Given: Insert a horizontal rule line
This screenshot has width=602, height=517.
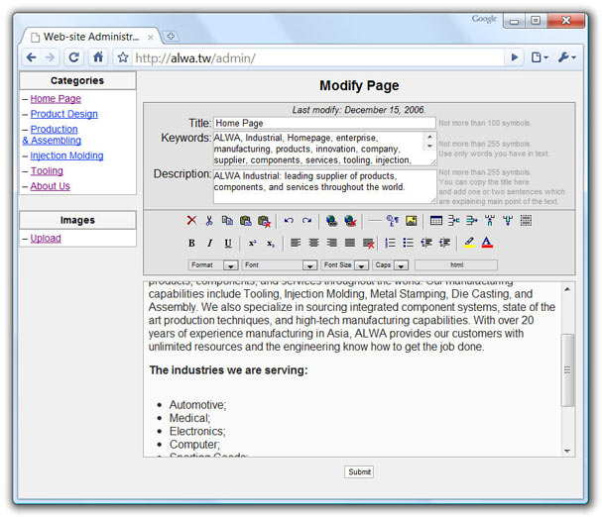Looking at the screenshot, I should tap(374, 221).
